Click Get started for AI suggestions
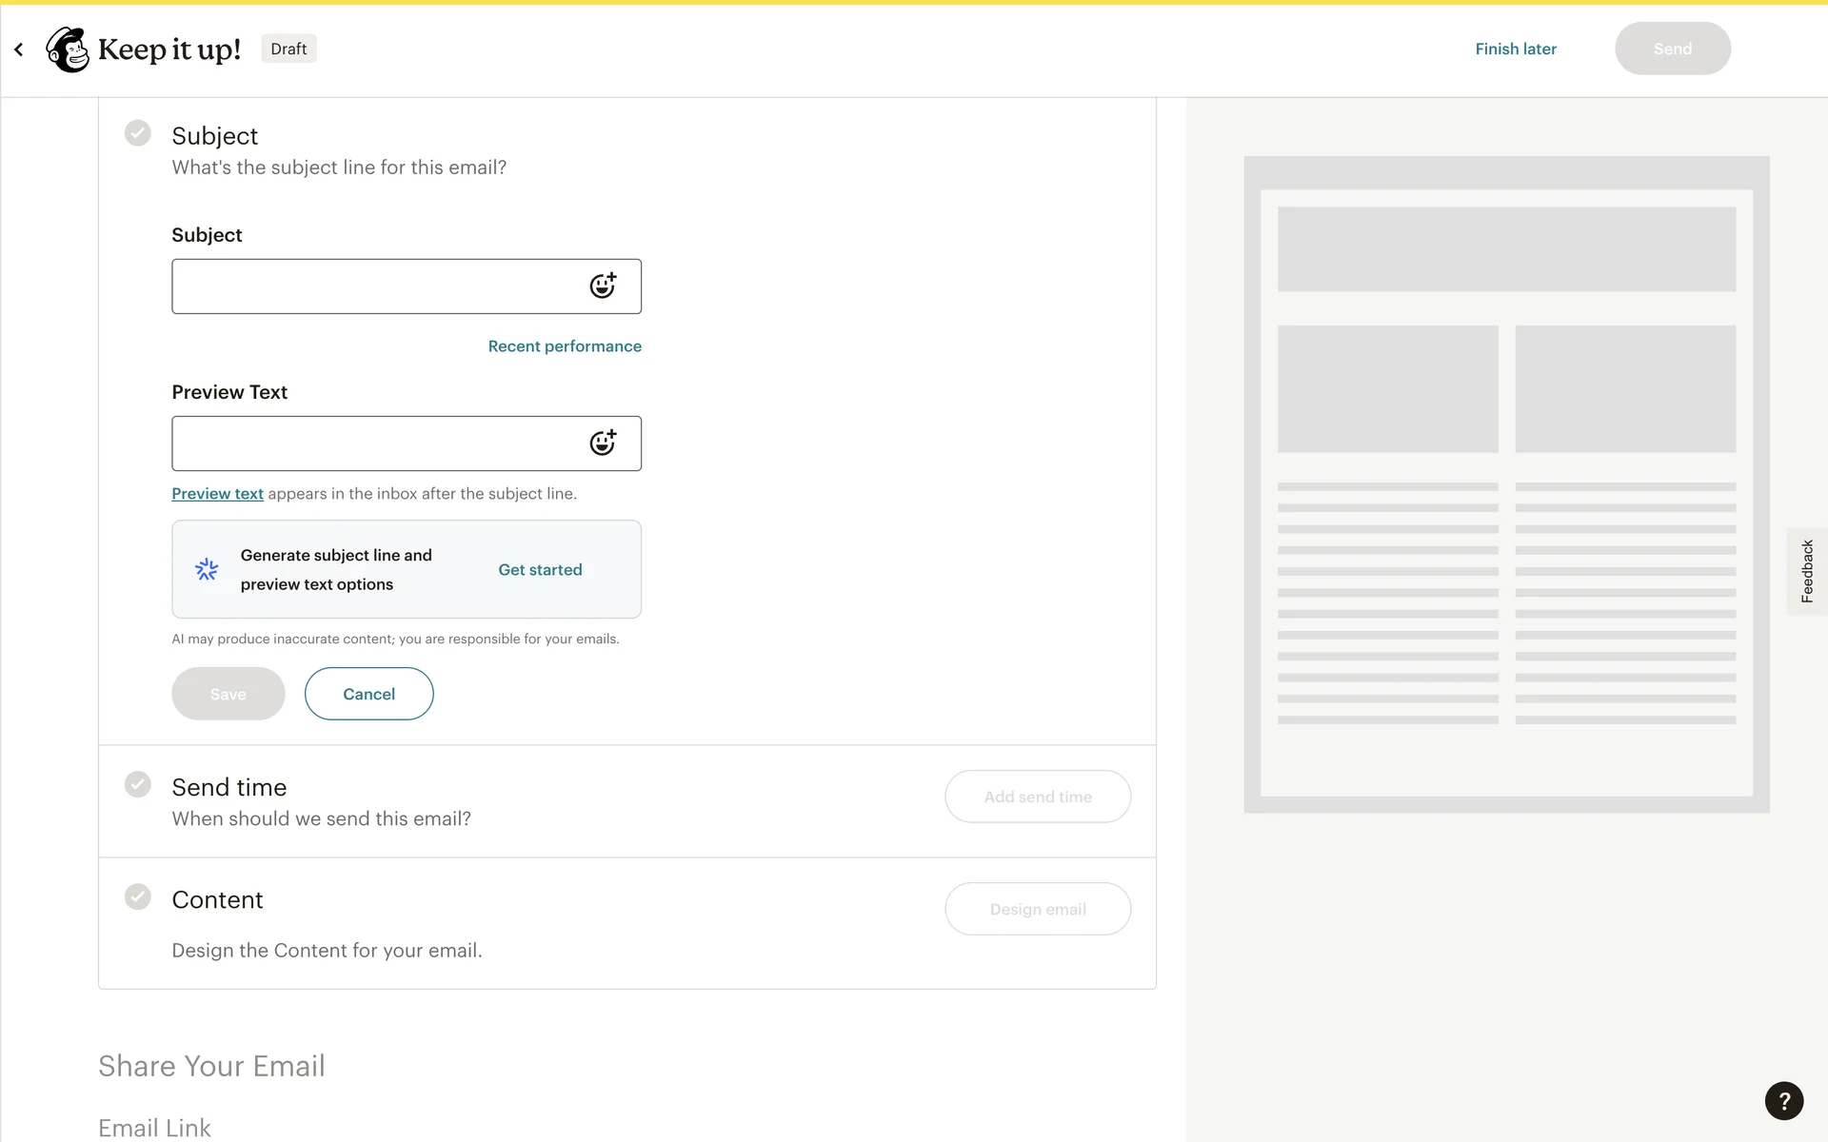This screenshot has height=1142, width=1828. (540, 569)
